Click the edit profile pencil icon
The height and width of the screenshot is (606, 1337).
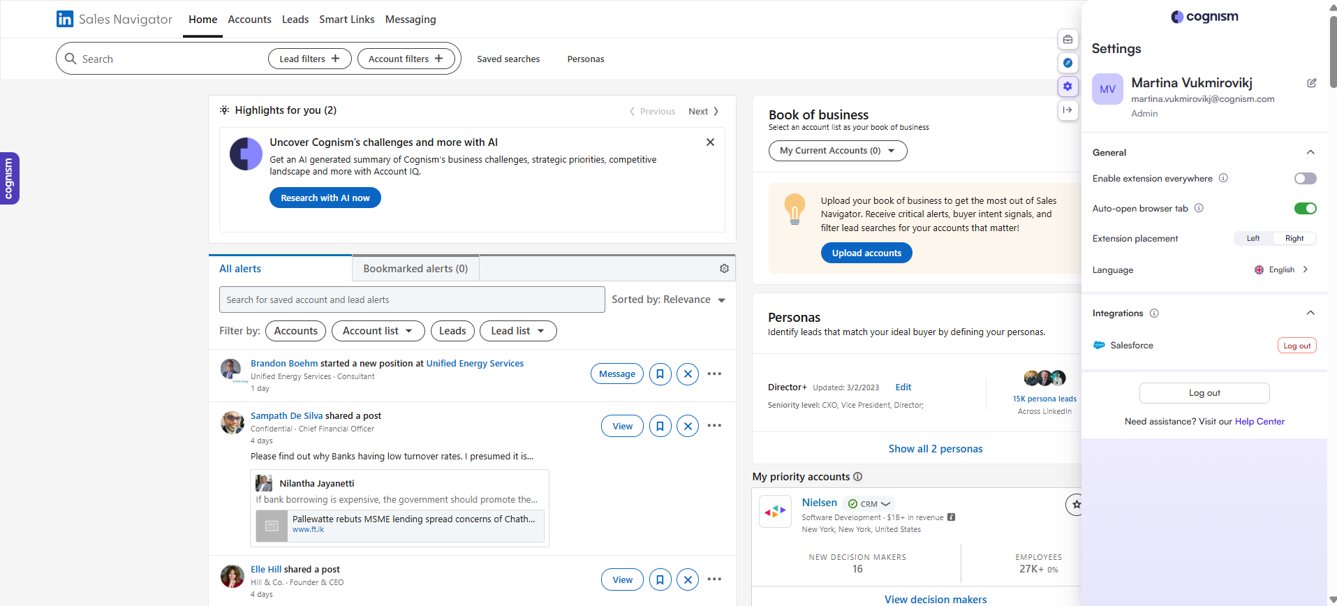click(x=1311, y=83)
